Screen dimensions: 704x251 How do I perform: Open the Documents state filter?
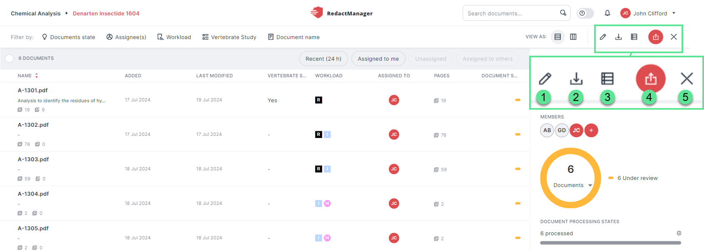click(69, 37)
